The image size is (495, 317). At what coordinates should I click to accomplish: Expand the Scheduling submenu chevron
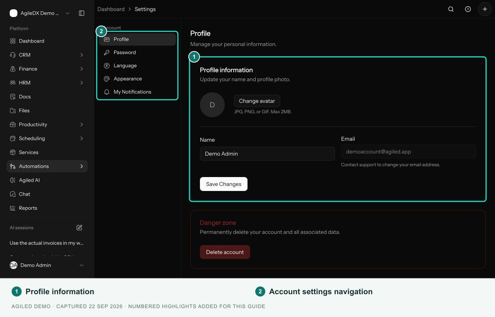coord(82,138)
